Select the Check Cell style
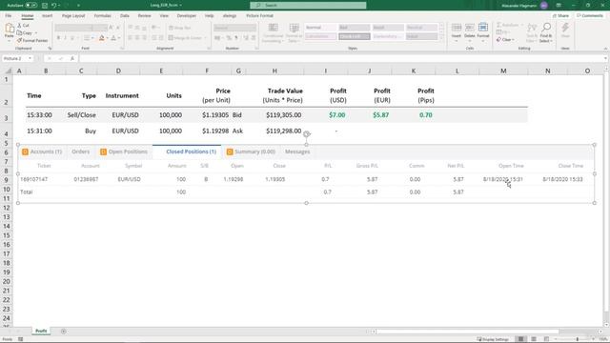 pos(354,36)
